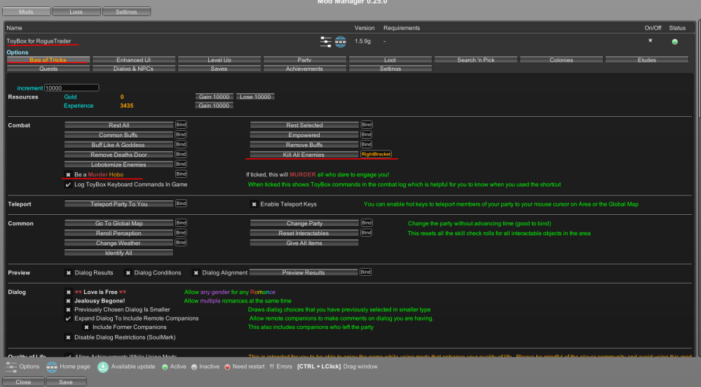
Task: Toggle Dialog Conditions preview checkbox
Action: coord(128,273)
